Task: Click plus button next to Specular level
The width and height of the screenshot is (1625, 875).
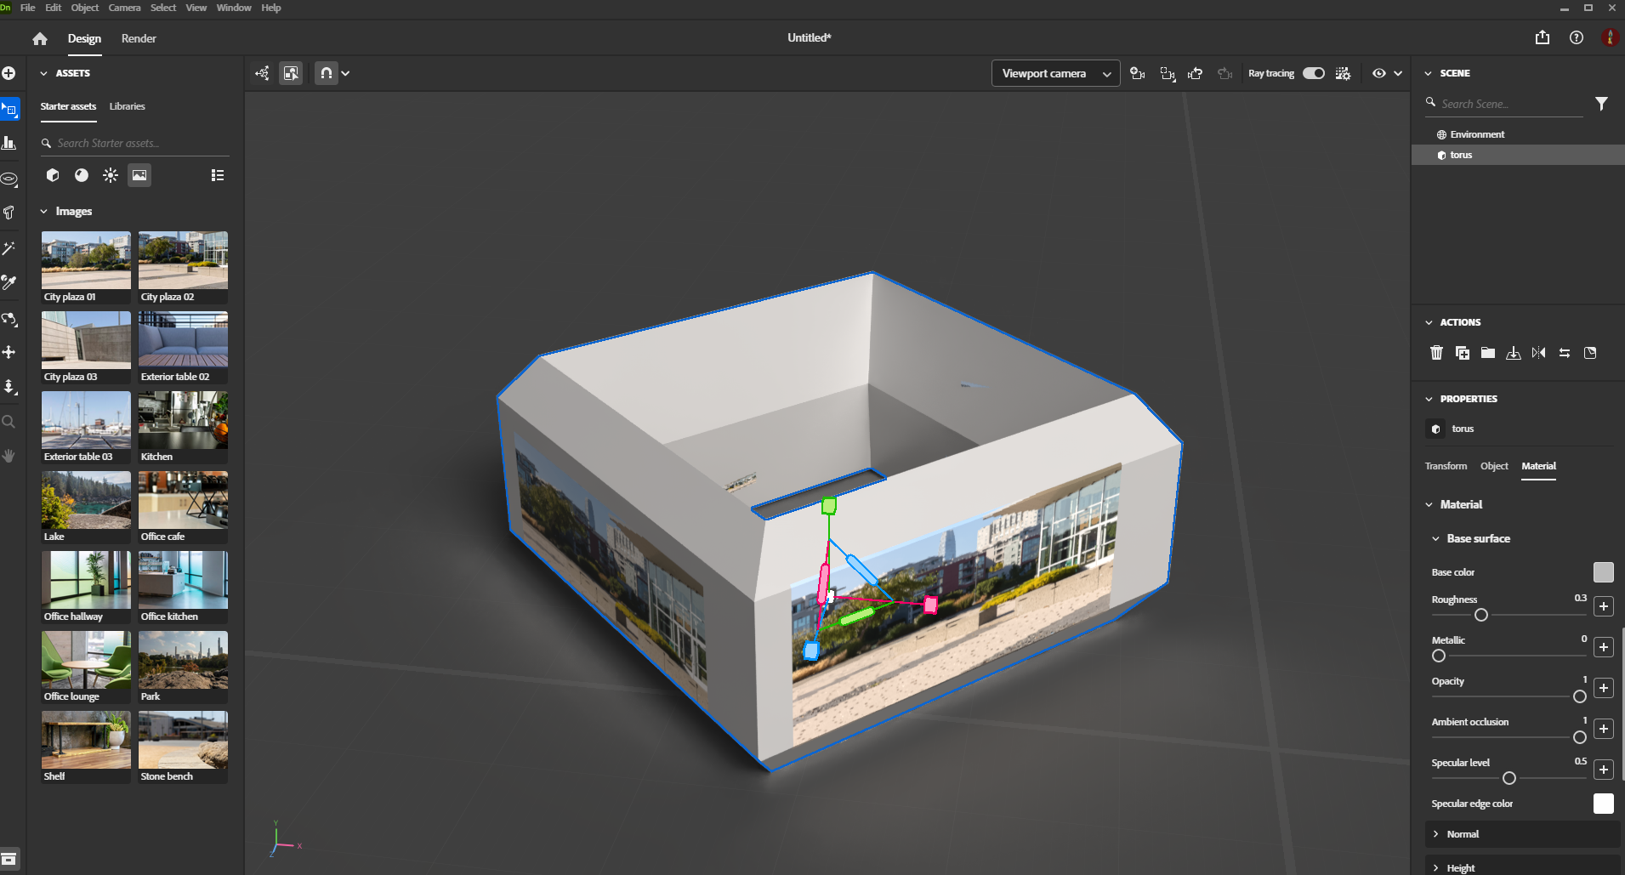Action: click(1604, 770)
